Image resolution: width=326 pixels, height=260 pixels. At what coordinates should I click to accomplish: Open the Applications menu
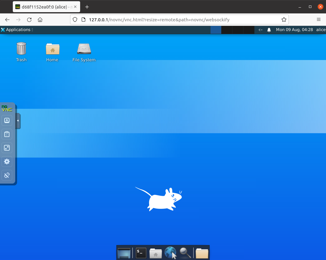pyautogui.click(x=16, y=30)
